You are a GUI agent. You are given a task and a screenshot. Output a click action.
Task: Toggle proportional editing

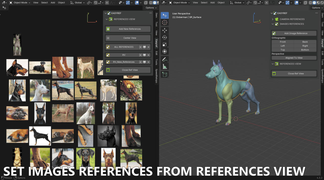tap(267, 3)
